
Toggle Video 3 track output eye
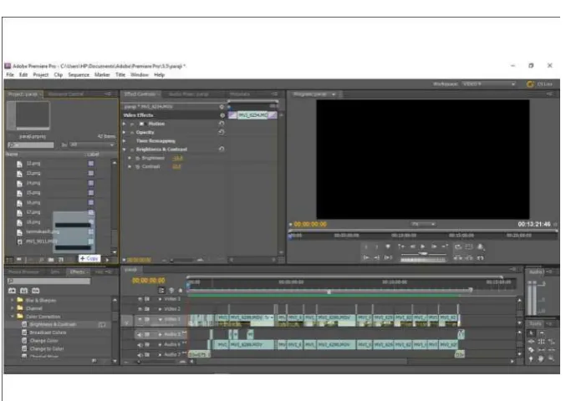click(x=140, y=299)
